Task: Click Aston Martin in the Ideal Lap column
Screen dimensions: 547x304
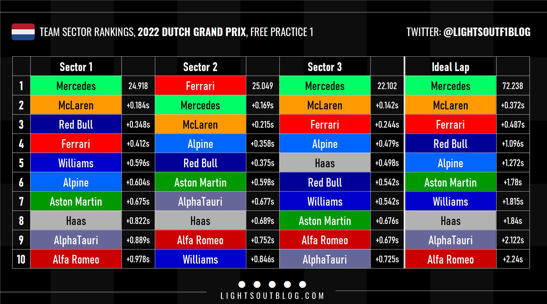Action: pyautogui.click(x=451, y=182)
